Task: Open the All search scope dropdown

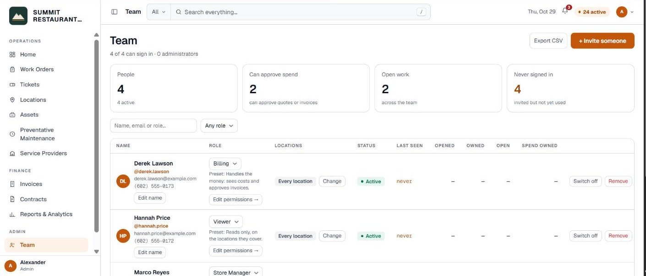Action: pos(159,12)
